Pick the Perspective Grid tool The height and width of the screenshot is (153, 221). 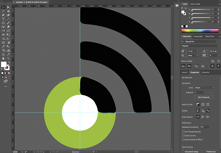(x=8, y=39)
